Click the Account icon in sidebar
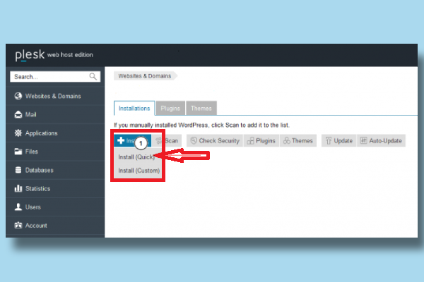Image resolution: width=424 pixels, height=282 pixels. point(18,226)
